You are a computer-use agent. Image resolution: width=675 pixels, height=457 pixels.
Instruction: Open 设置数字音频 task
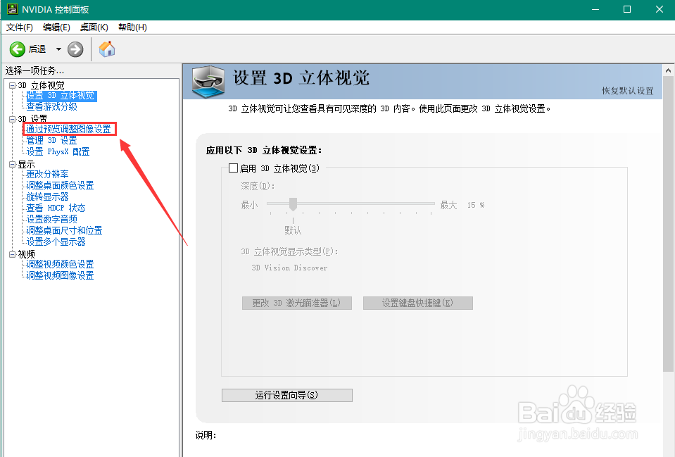(51, 219)
